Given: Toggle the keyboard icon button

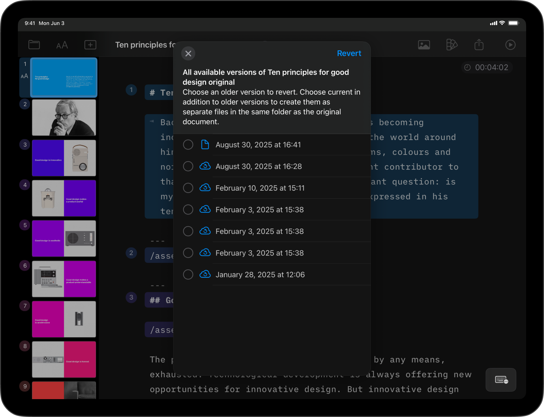Looking at the screenshot, I should (501, 380).
